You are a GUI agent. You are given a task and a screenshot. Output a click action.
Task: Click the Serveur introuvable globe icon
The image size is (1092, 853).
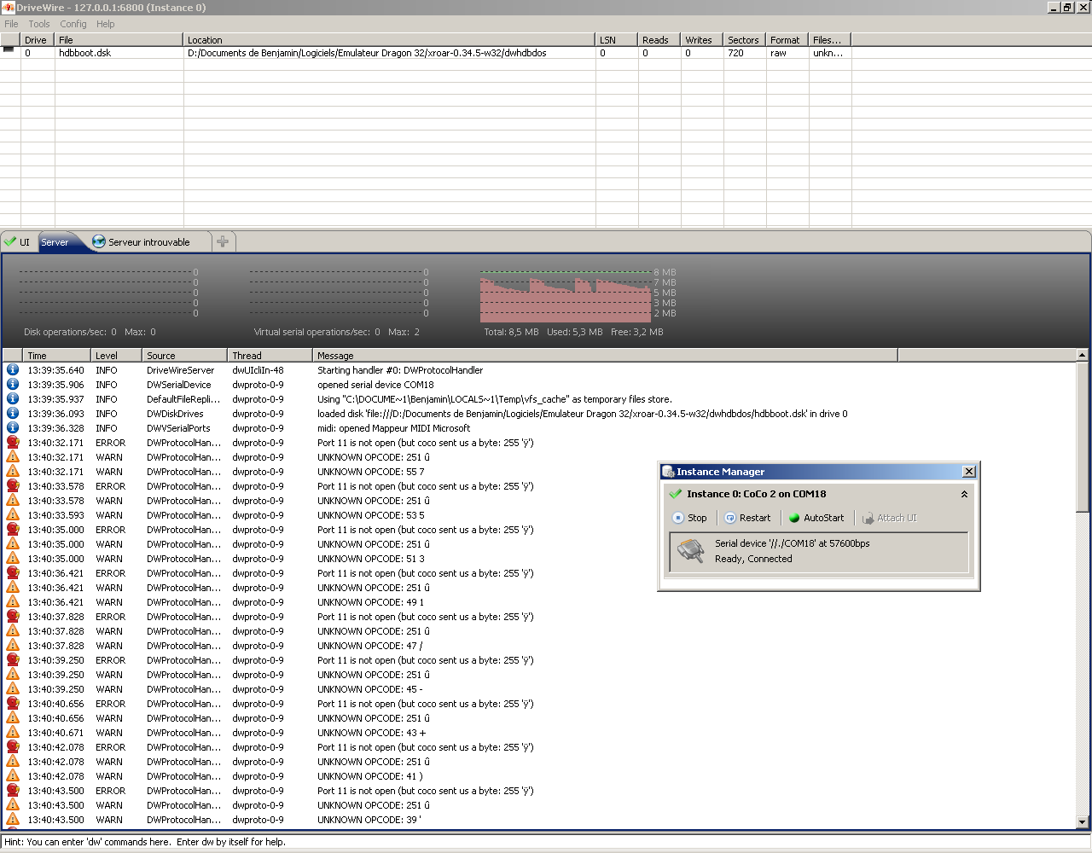(99, 242)
